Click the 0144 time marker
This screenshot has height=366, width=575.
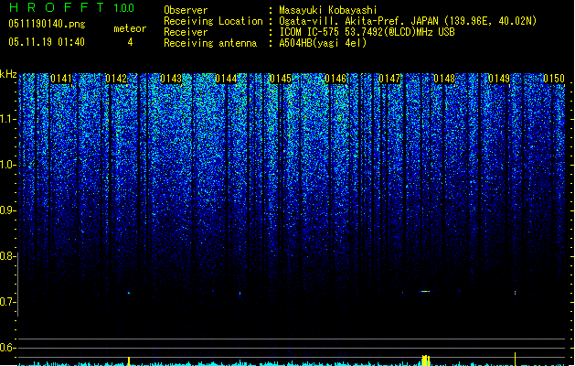226,79
